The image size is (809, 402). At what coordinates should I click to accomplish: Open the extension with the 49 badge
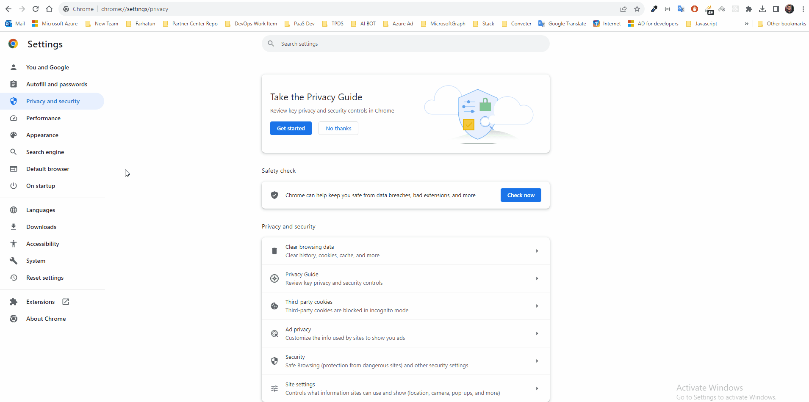(x=709, y=9)
